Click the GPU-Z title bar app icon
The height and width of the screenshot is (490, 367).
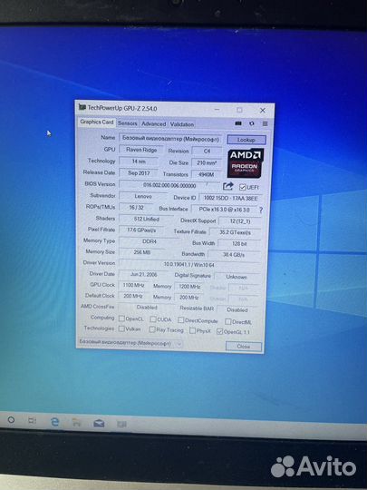[82, 107]
